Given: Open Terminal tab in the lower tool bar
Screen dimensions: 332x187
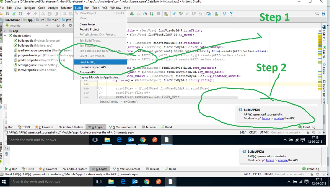Looking at the screenshot, I should (x=153, y=169).
